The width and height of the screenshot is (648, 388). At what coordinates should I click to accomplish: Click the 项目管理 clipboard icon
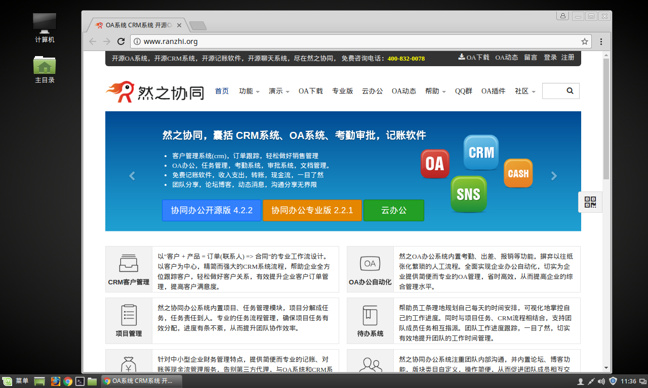129,315
